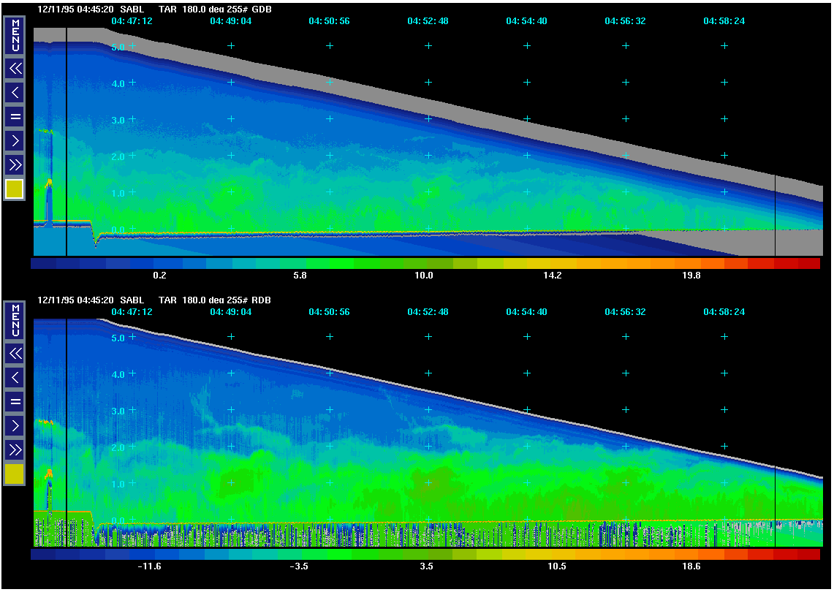
Task: Click the yellow square in the bottom RDB panel
Action: (x=15, y=474)
